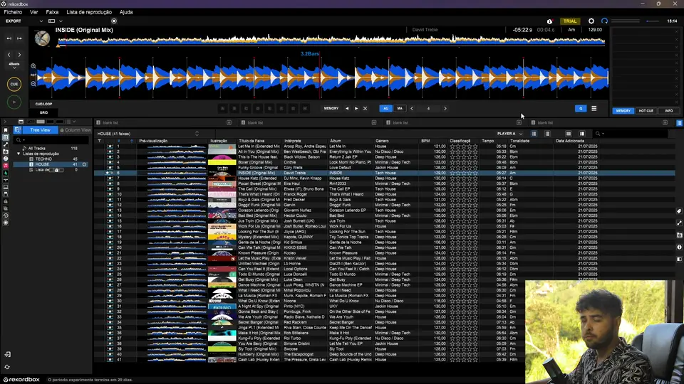Click the overview waveform position bar
This screenshot has height=384, width=684.
pos(331,41)
